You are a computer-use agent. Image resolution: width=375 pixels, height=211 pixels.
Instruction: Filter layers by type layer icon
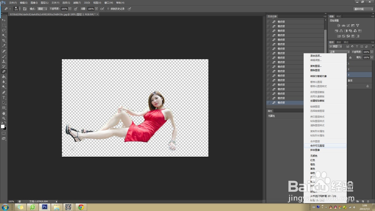(357, 46)
